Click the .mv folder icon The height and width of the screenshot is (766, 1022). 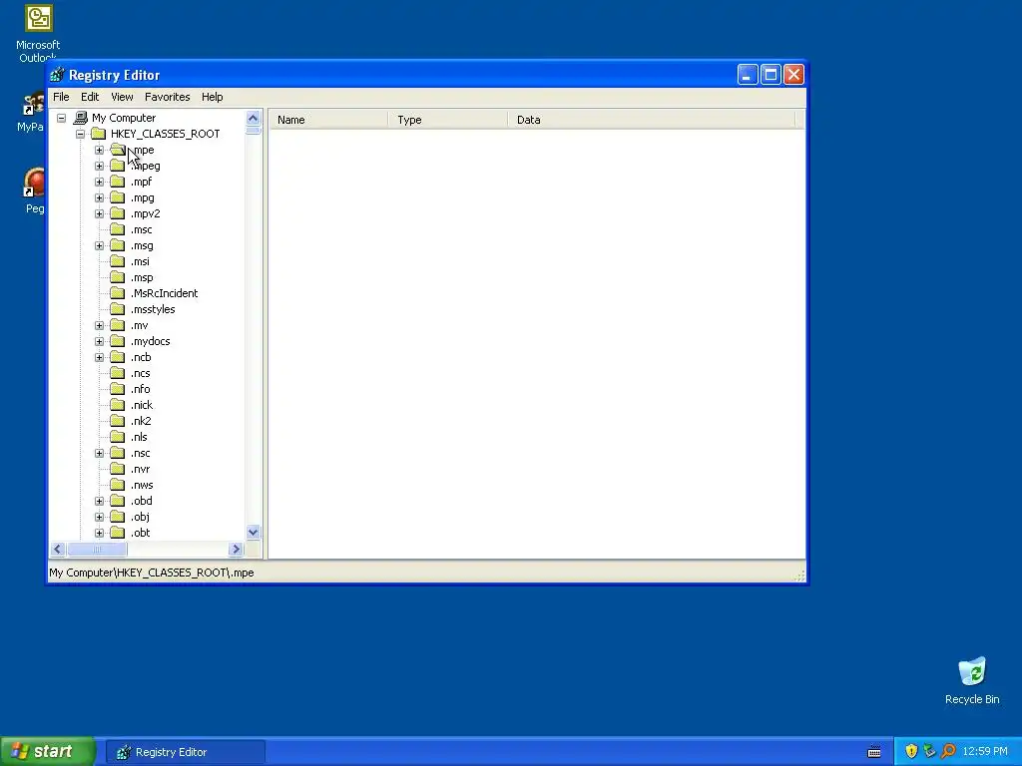pyautogui.click(x=118, y=325)
